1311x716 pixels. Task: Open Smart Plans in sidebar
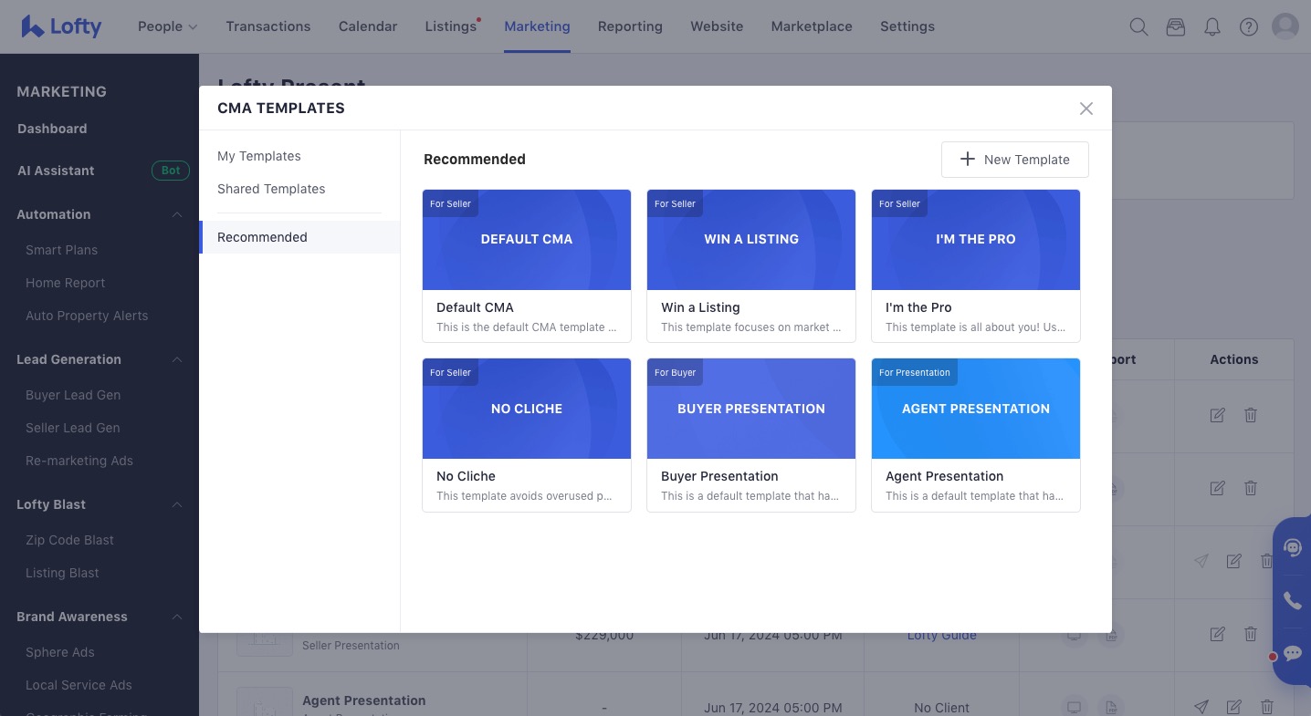click(x=61, y=250)
